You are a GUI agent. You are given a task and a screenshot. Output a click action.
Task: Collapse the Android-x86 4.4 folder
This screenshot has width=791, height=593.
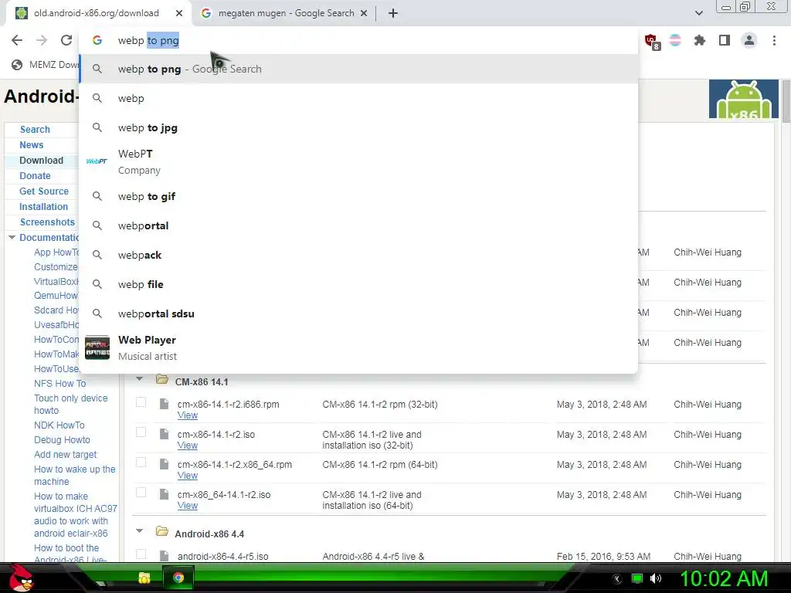[x=140, y=531]
